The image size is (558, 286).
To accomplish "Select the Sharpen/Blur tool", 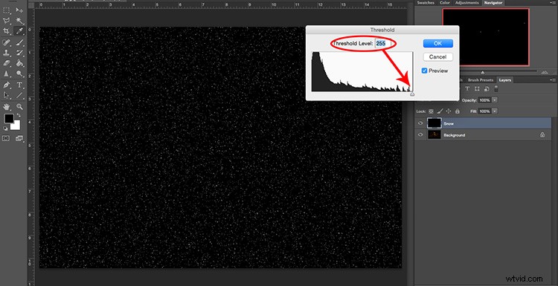I will pyautogui.click(x=7, y=74).
